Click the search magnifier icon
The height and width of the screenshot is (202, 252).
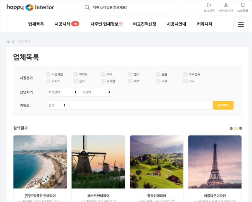coord(87,7)
